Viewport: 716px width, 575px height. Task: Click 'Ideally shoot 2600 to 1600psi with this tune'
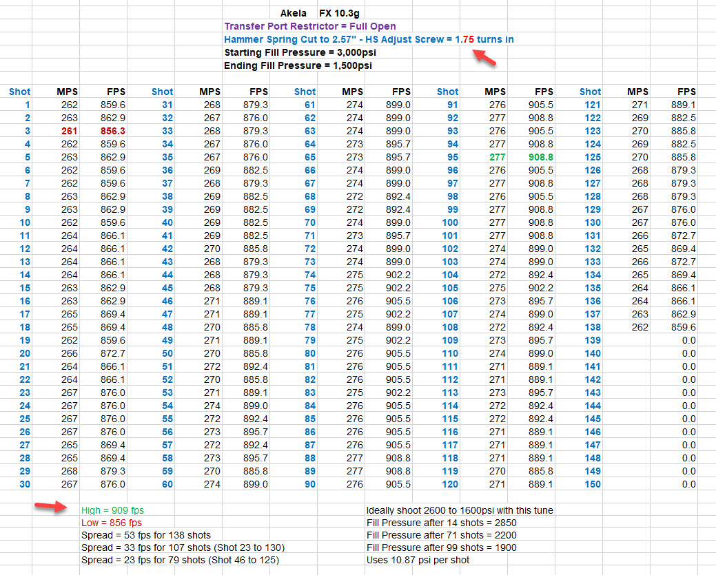click(460, 510)
